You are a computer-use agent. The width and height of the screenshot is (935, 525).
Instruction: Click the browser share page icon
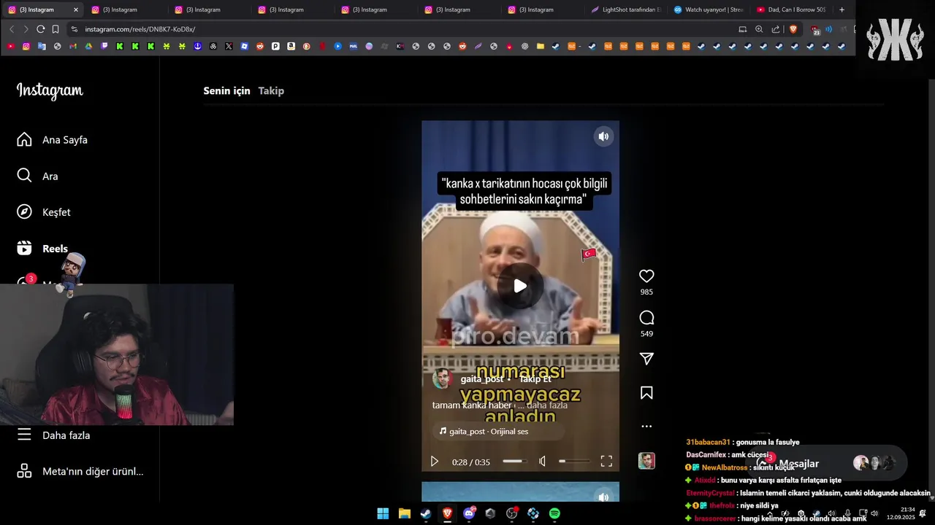pyautogui.click(x=776, y=29)
